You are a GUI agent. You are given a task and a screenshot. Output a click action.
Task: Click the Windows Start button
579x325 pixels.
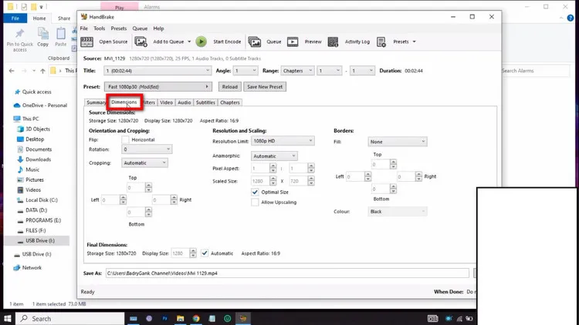[x=8, y=318]
